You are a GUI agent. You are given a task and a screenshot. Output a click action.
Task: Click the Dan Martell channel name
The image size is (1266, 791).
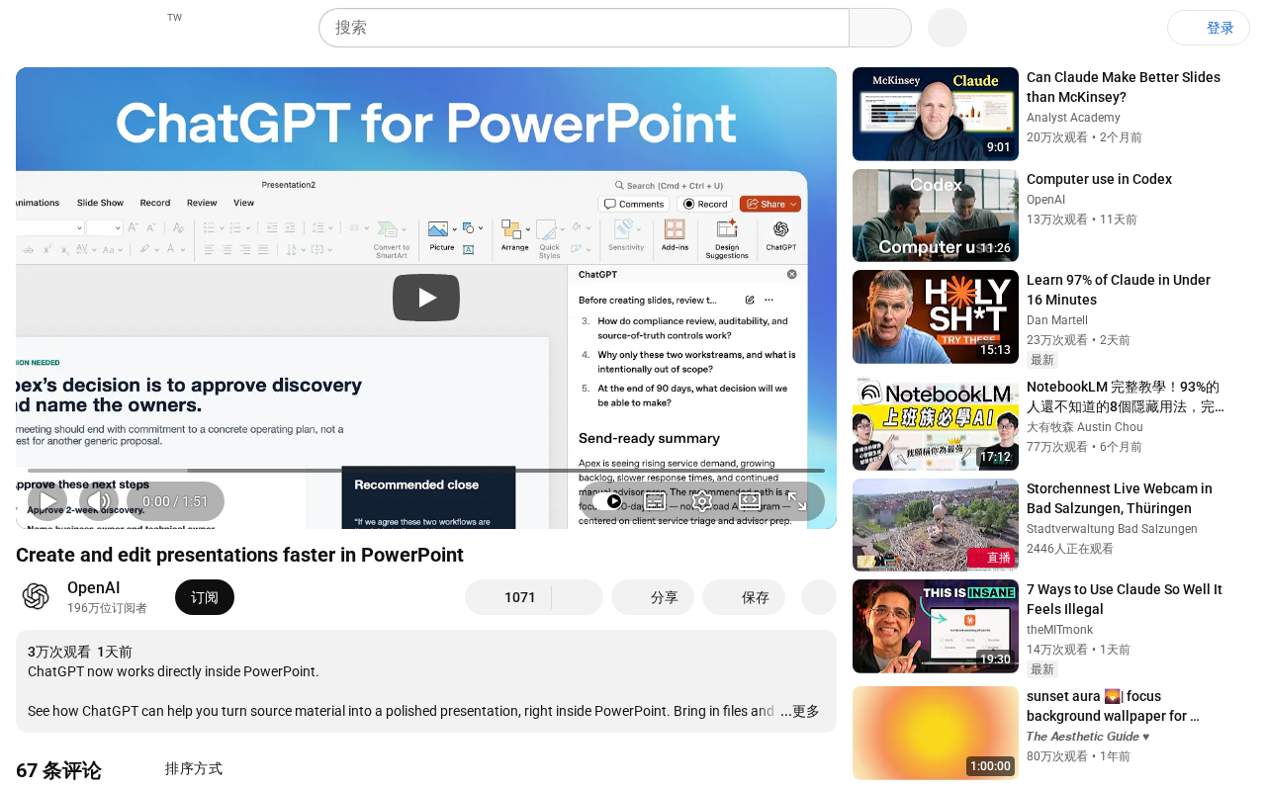[x=1057, y=320]
